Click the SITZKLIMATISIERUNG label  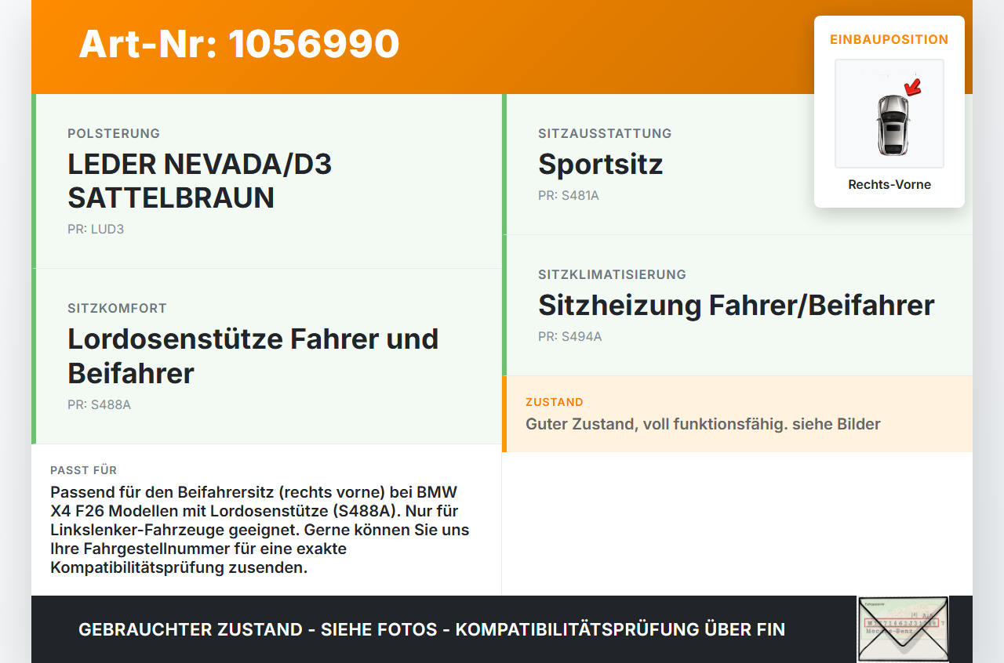pyautogui.click(x=612, y=274)
